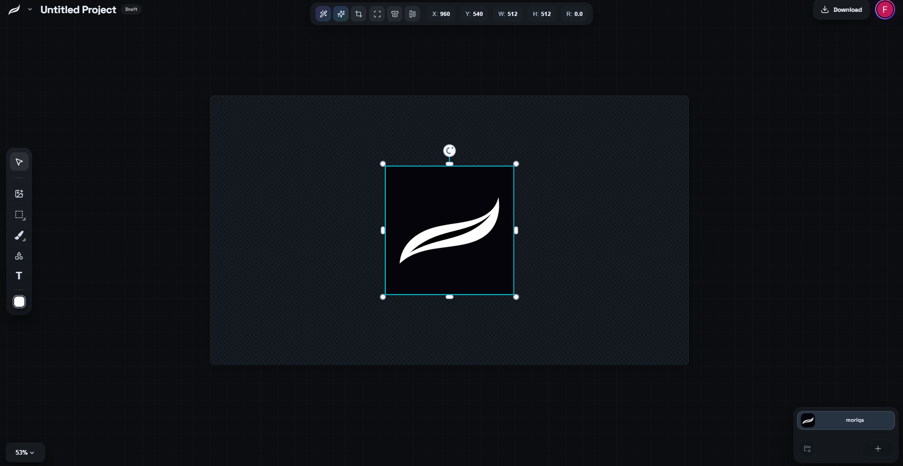
Task: Click the Draft status badge
Action: click(x=131, y=9)
